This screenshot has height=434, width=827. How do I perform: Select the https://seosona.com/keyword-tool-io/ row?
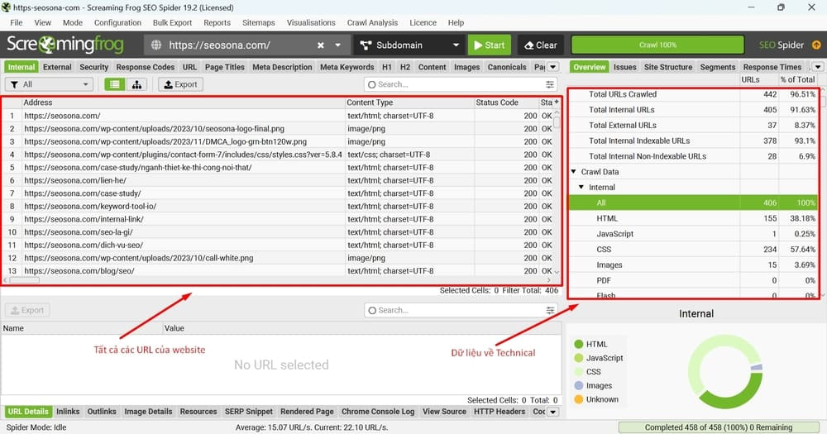(279, 206)
